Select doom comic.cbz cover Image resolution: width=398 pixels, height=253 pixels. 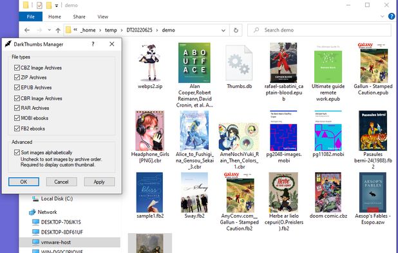[328, 192]
